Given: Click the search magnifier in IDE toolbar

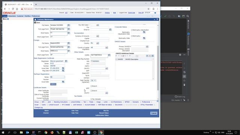Looking at the screenshot, I should (188, 16).
